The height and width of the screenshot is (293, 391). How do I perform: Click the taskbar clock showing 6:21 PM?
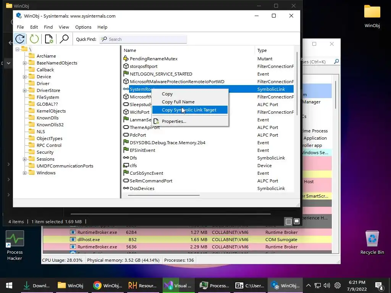(x=357, y=285)
